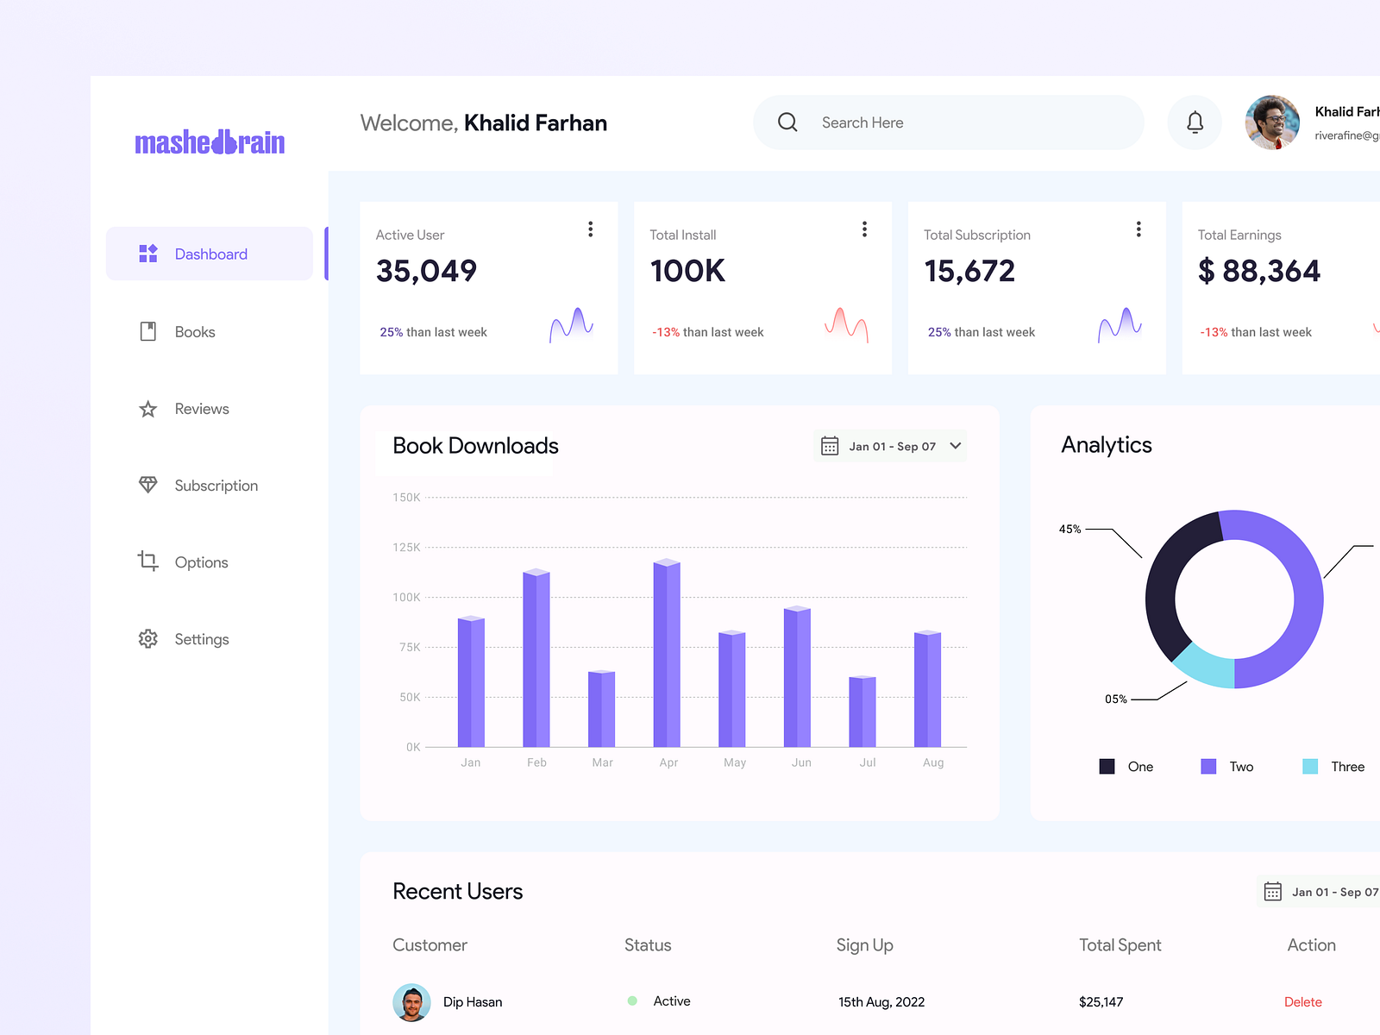Screen dimensions: 1380x1035
Task: Click the notification bell icon
Action: [x=1195, y=122]
